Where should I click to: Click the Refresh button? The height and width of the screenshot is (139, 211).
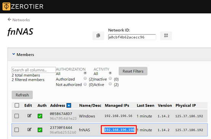click(x=22, y=95)
